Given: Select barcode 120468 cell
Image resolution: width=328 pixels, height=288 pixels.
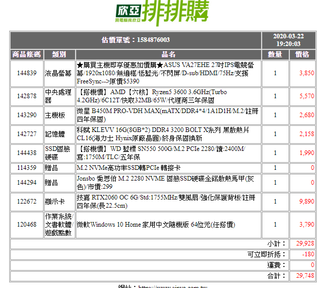Looking at the screenshot, I should pyautogui.click(x=27, y=225).
